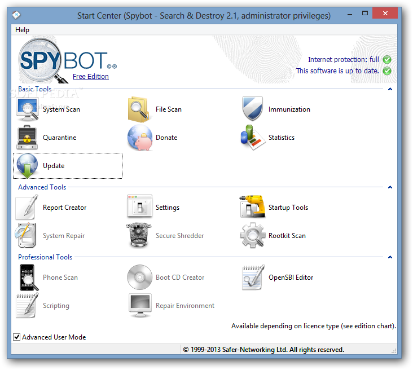This screenshot has height=370, width=413.
Task: Open the Report Creator pen icon
Action: pos(27,207)
